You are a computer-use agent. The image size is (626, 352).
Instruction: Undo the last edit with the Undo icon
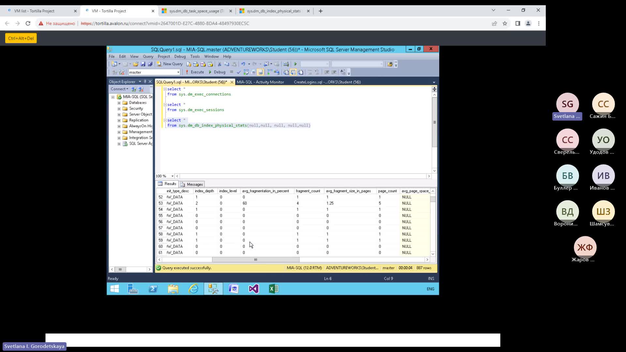(x=243, y=64)
